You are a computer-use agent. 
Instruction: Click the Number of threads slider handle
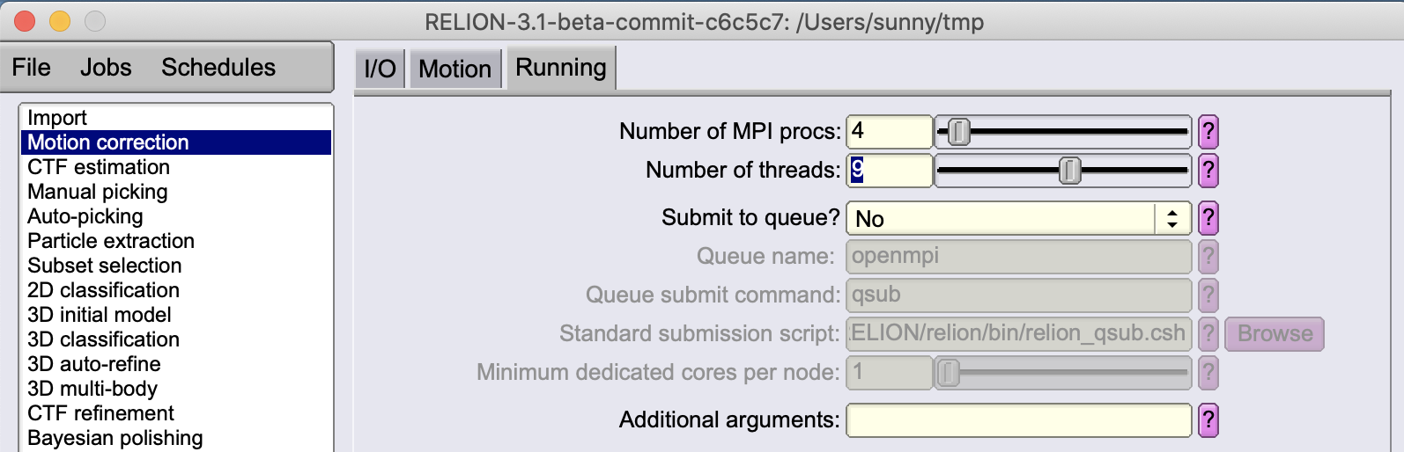1069,171
